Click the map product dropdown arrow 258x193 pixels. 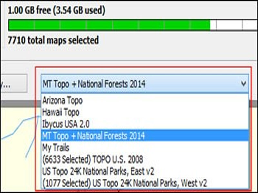tap(243, 84)
